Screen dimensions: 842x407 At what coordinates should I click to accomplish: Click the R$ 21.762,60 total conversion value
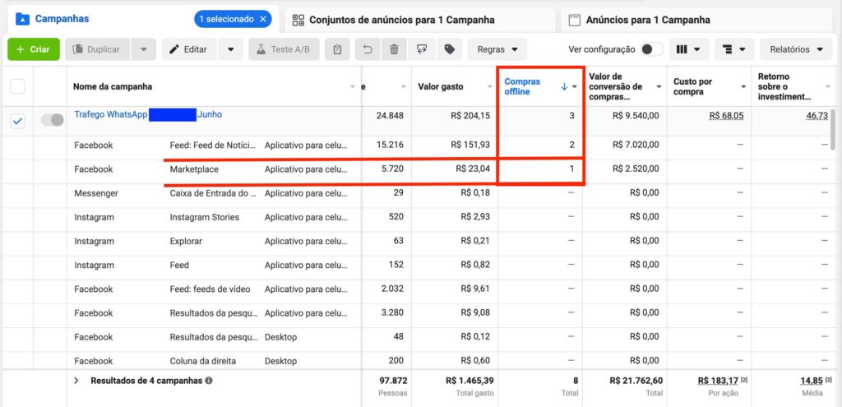636,381
